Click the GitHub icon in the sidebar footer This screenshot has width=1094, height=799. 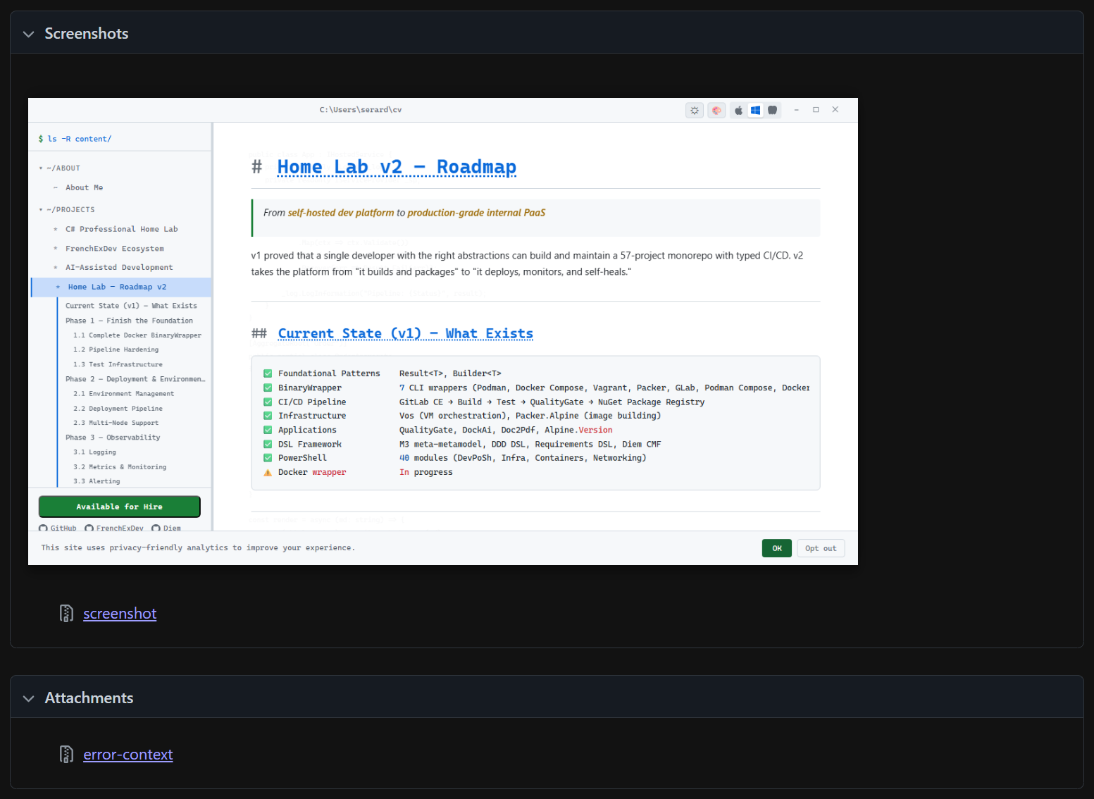[x=44, y=528]
